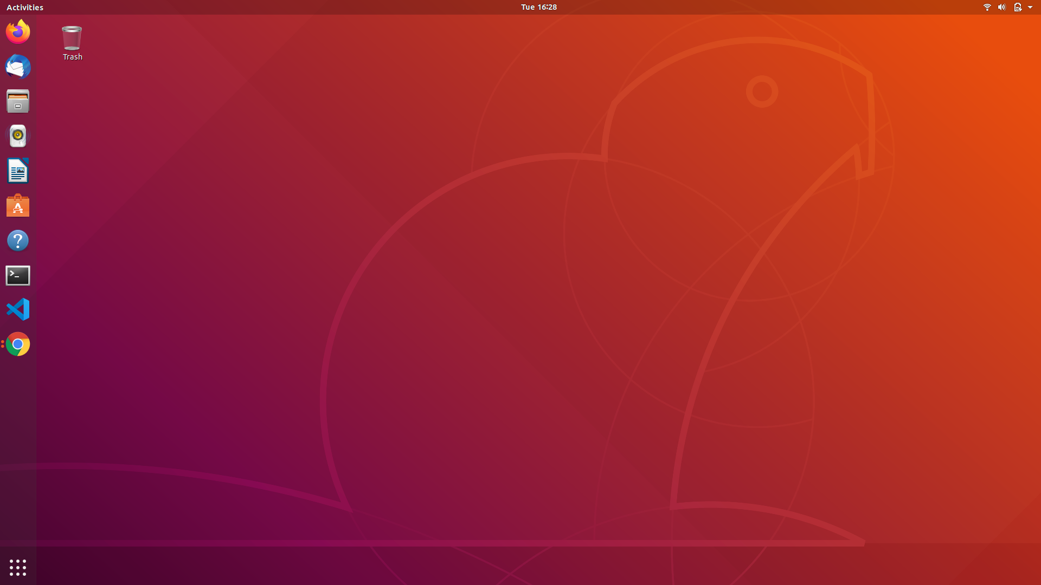
Task: Launch Rhythmbox music player
Action: point(18,136)
